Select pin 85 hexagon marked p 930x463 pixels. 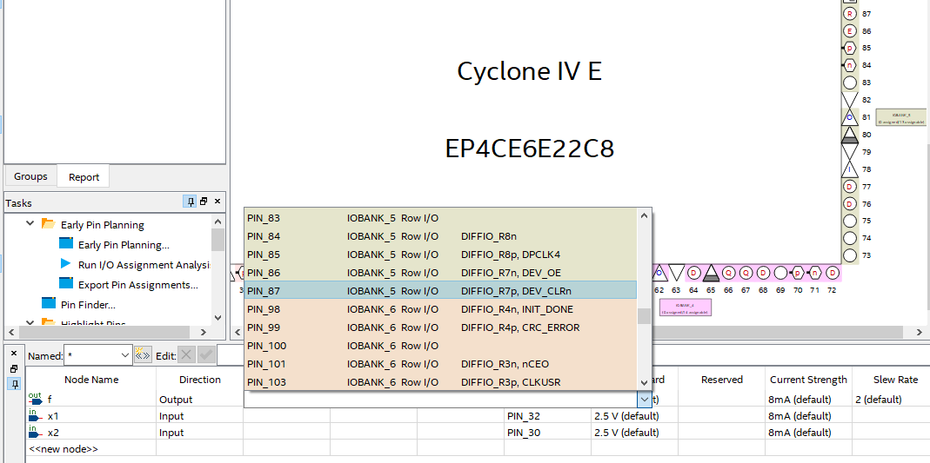coord(850,48)
